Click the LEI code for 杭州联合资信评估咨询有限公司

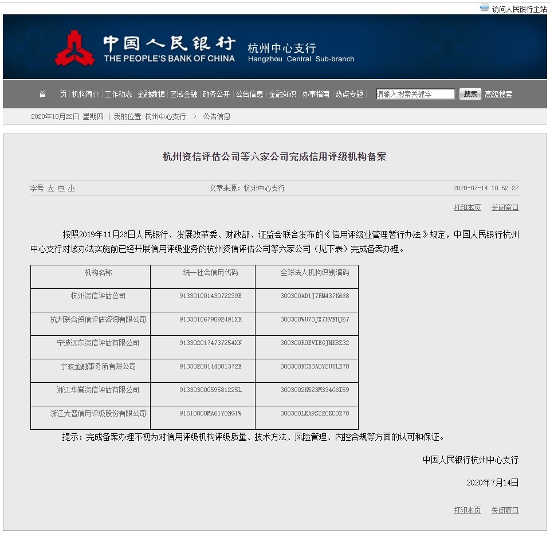(x=315, y=319)
